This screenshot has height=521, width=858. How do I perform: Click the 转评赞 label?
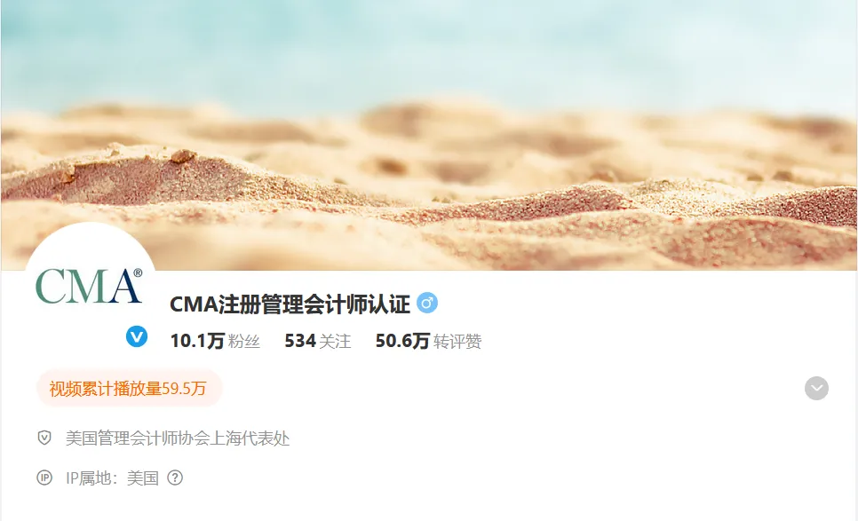[x=457, y=342]
